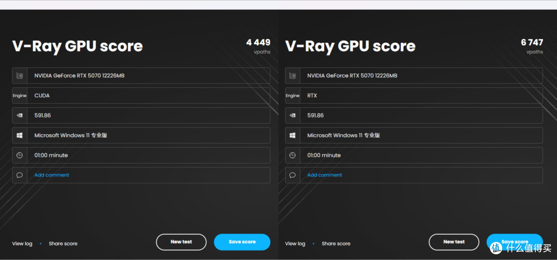
Task: Click 01:00 minute duration in CUDA panel
Action: tap(51, 155)
